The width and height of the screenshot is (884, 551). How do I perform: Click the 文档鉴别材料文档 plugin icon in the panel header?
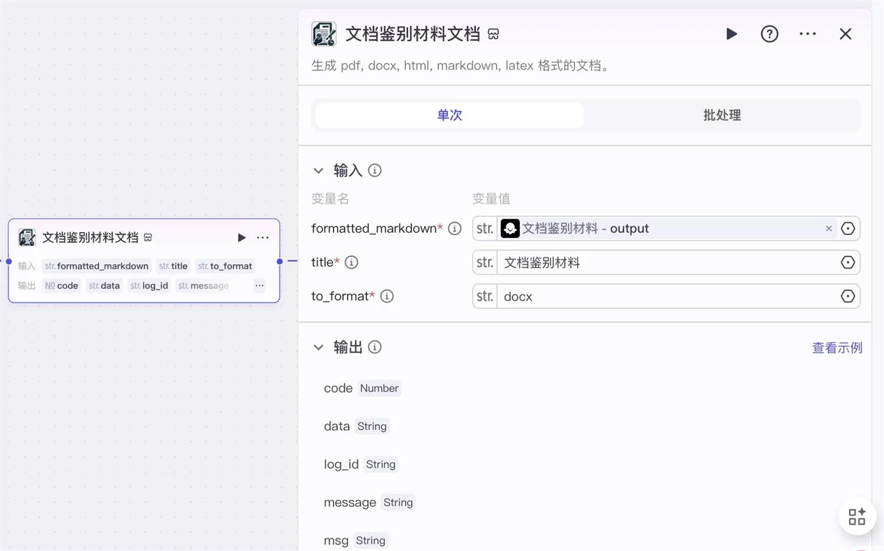coord(324,34)
